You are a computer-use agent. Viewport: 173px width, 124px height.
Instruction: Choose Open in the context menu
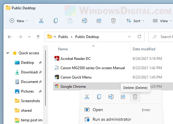(121, 110)
